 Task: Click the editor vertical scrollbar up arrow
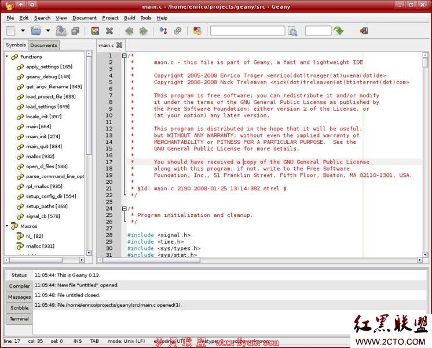(425, 55)
